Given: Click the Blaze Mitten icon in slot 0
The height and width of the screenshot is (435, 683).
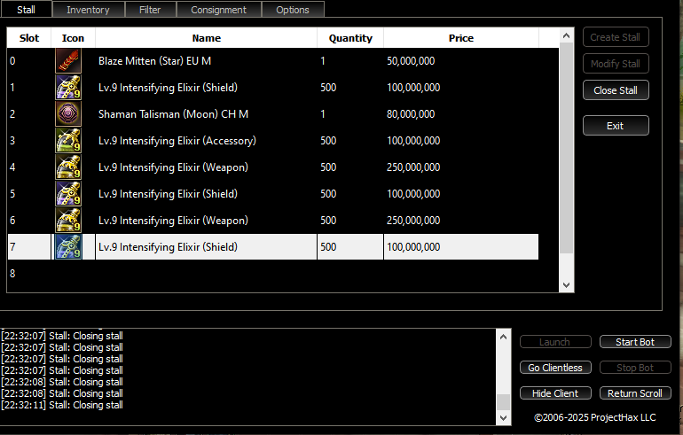Looking at the screenshot, I should pos(68,61).
